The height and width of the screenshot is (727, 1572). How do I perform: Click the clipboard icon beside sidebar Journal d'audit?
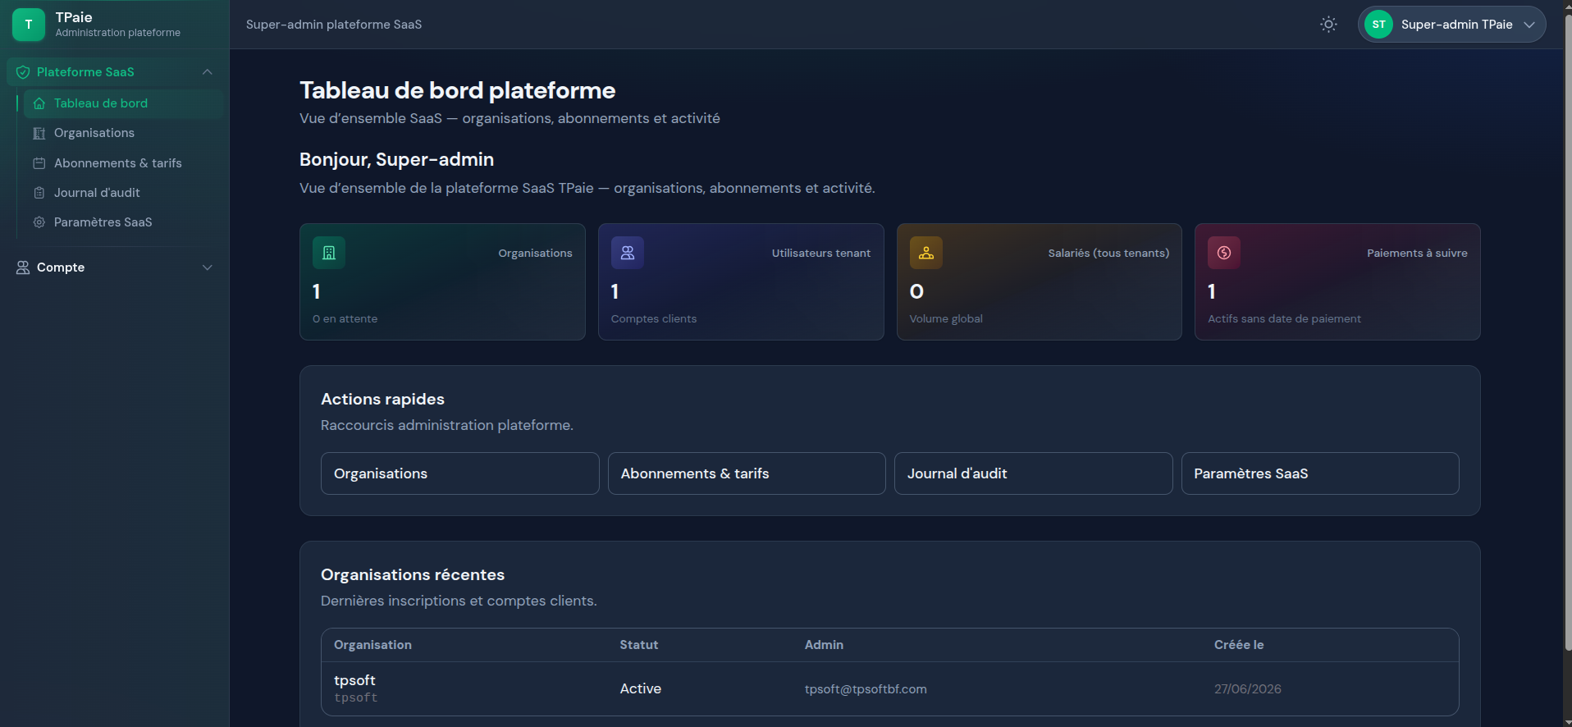39,193
